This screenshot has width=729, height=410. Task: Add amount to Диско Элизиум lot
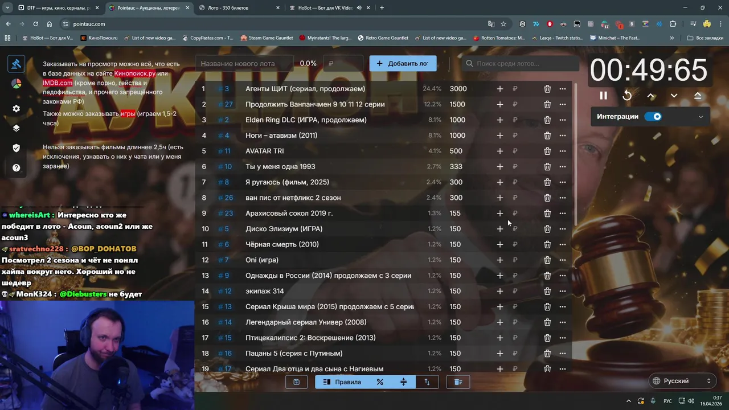(499, 229)
